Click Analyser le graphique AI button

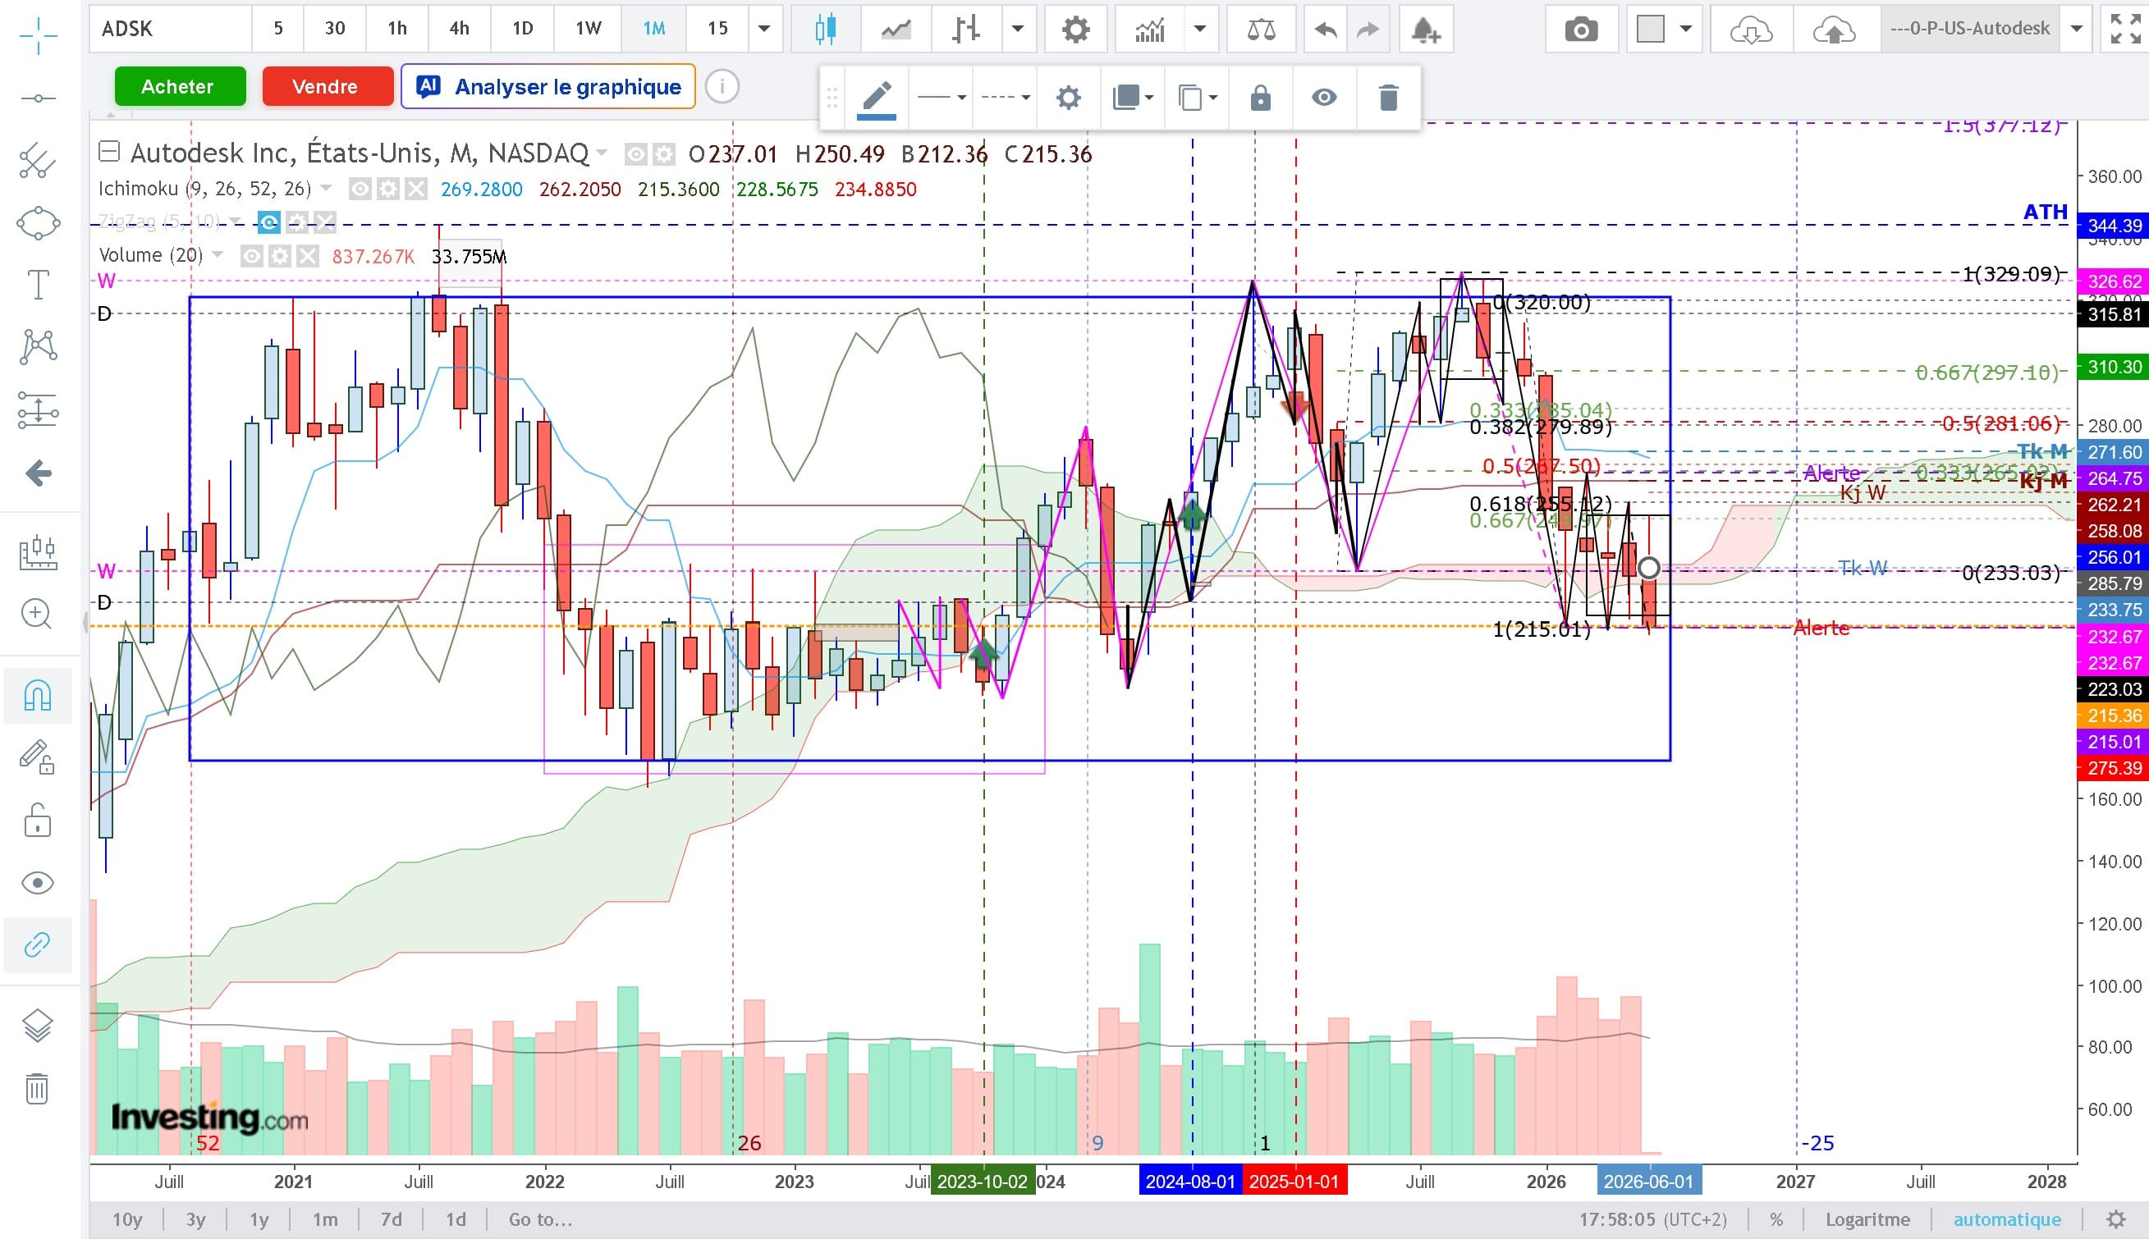548,87
